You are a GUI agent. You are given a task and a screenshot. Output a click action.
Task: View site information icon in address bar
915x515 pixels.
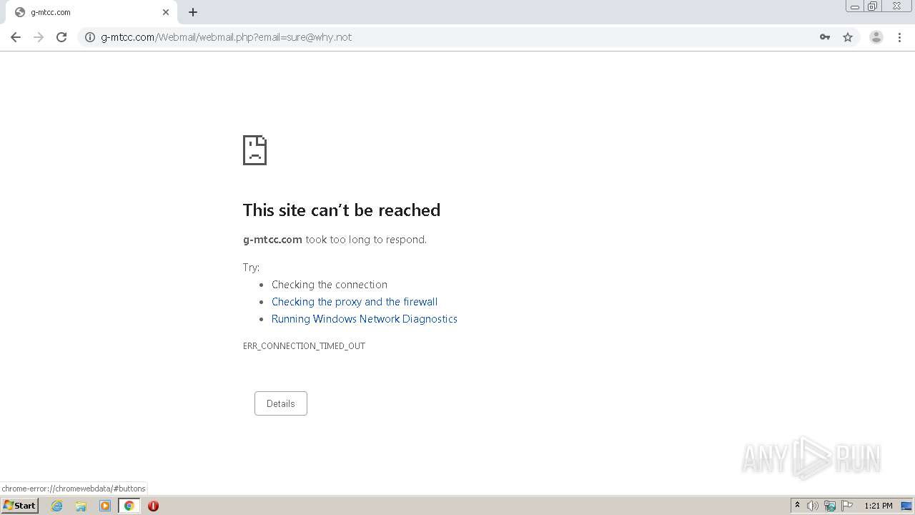point(90,37)
